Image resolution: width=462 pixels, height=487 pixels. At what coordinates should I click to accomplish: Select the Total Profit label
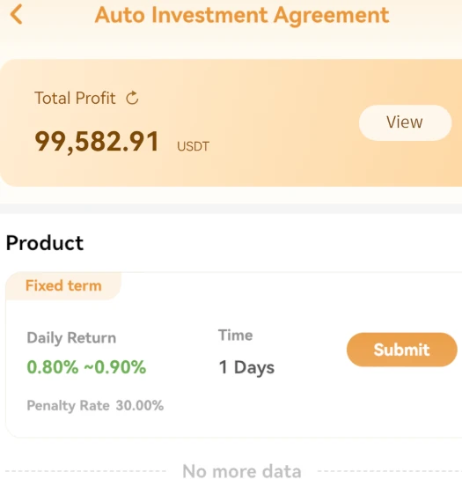[x=75, y=98]
